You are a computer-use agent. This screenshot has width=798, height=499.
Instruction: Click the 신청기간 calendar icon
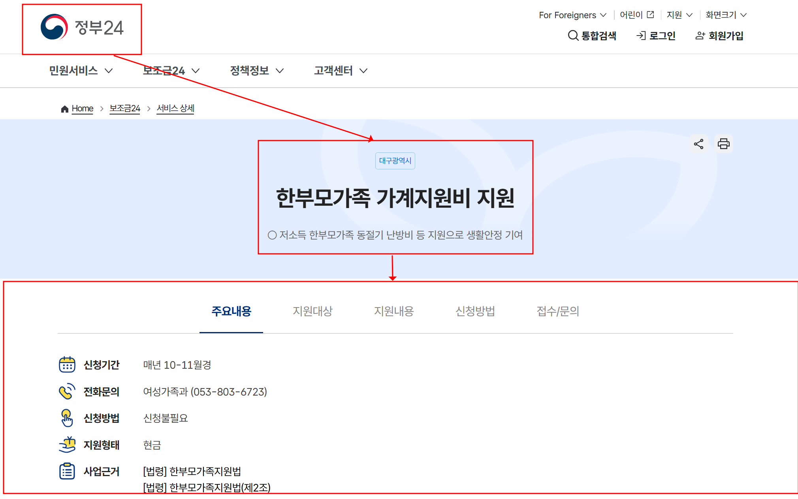(x=67, y=364)
